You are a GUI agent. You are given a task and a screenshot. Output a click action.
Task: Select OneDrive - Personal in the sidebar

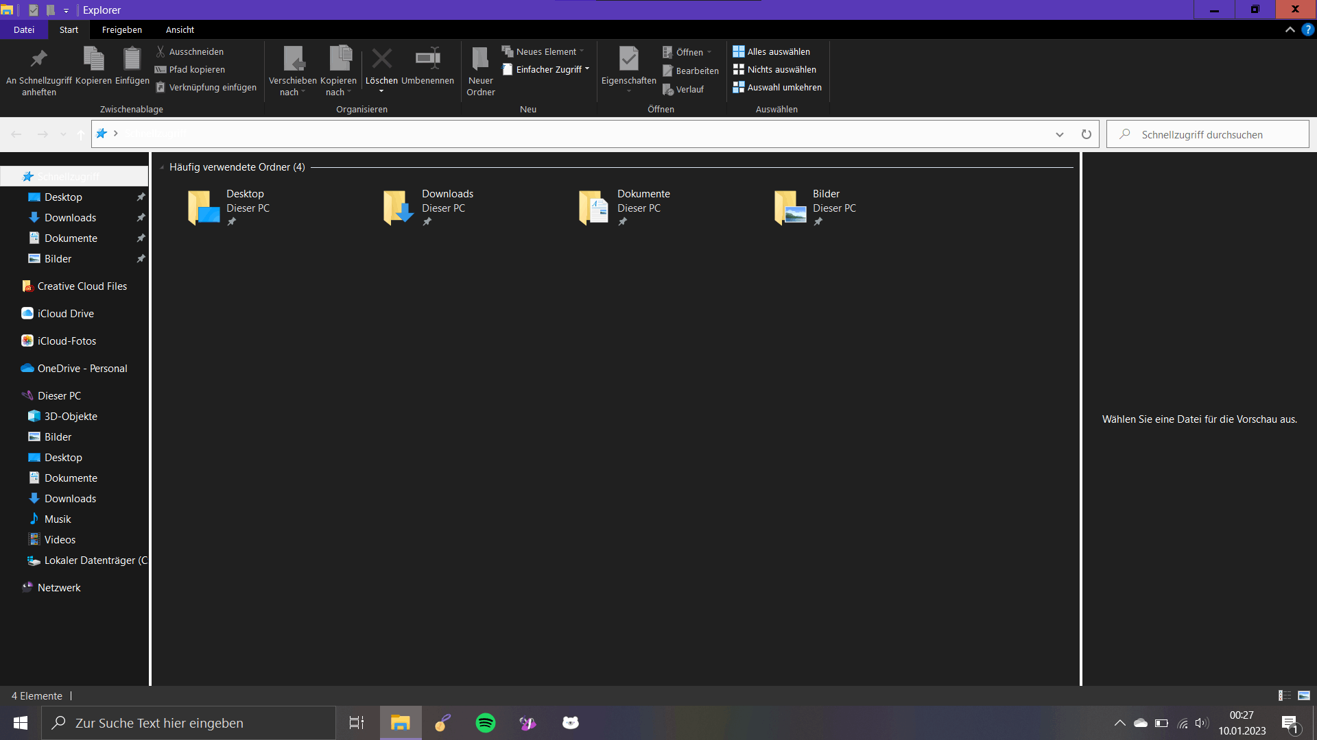pyautogui.click(x=74, y=368)
